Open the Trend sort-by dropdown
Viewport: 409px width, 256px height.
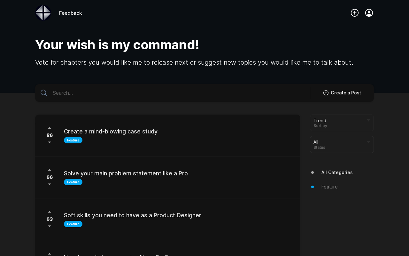tap(342, 123)
